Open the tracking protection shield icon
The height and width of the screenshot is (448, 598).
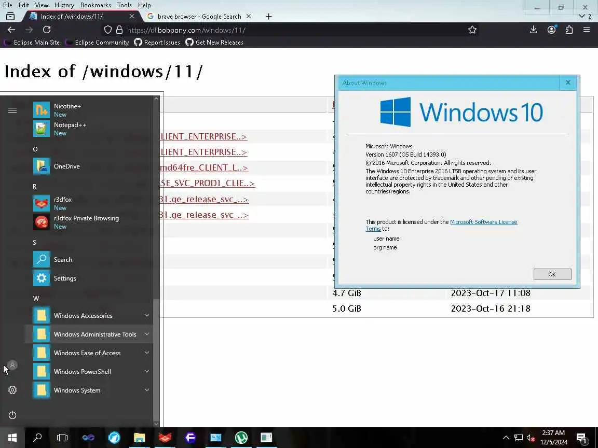(108, 30)
